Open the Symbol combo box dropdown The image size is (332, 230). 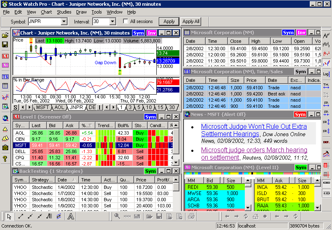(64, 21)
